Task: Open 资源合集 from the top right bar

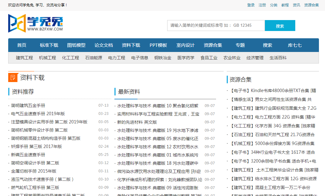Action: (311, 5)
